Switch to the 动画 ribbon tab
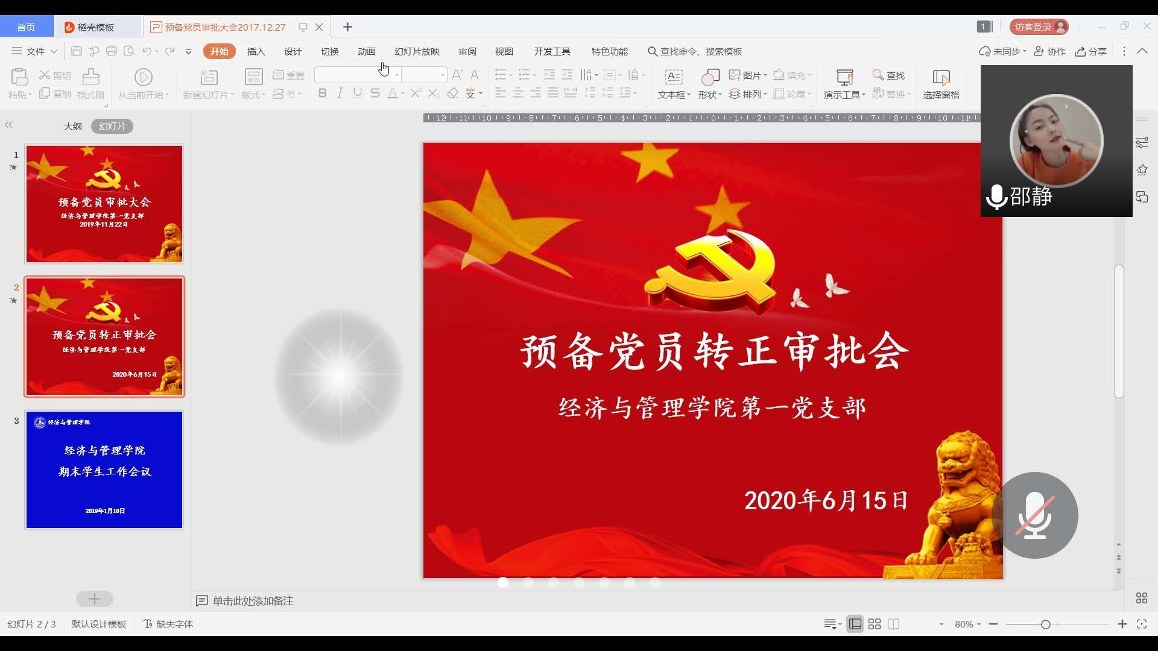 366,51
